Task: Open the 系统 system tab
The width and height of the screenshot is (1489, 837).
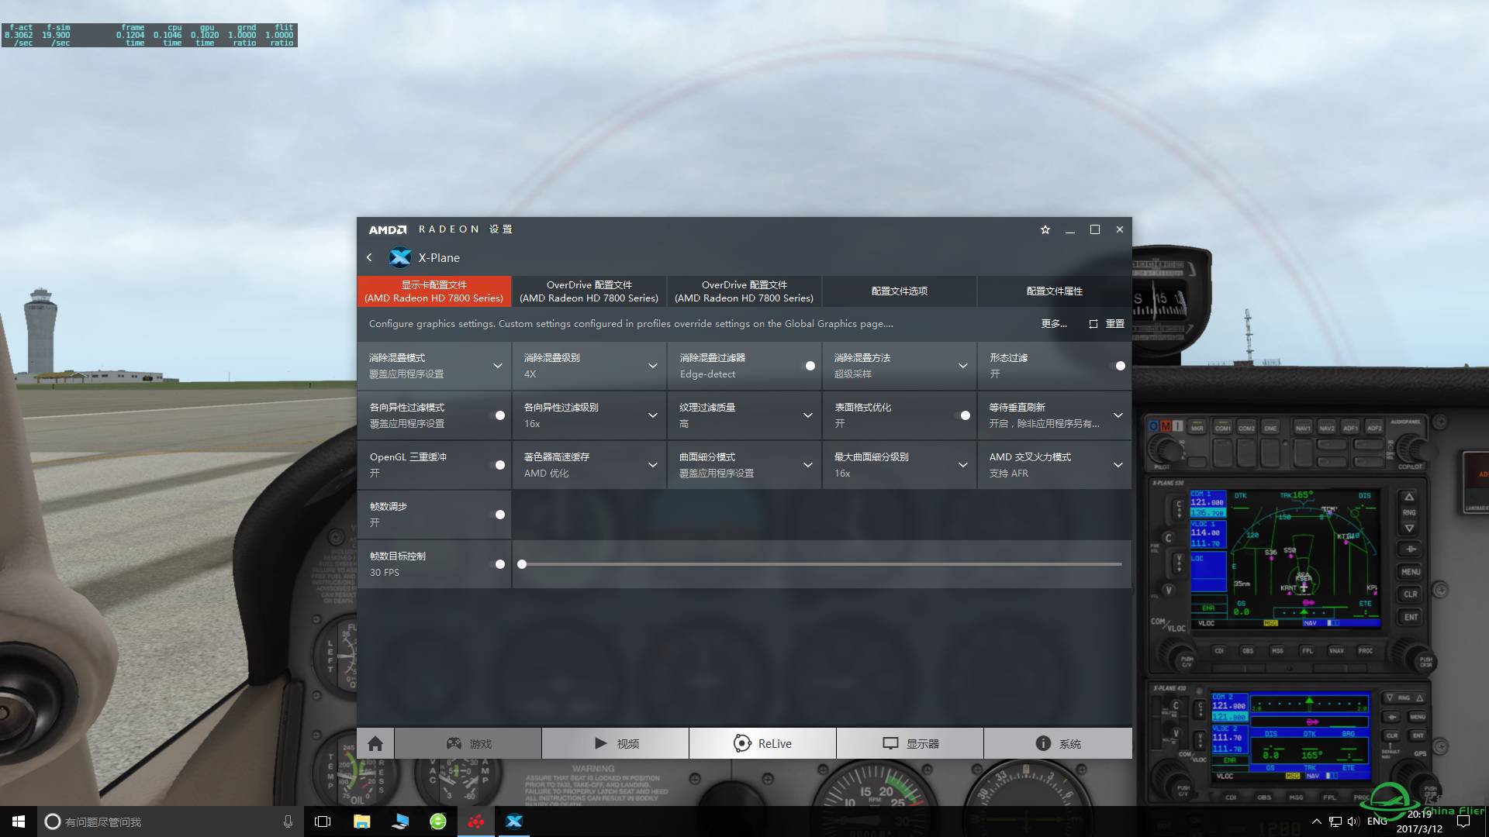Action: coord(1058,743)
